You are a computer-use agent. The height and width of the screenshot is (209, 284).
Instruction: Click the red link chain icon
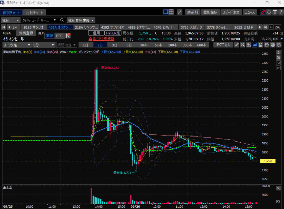point(263,12)
